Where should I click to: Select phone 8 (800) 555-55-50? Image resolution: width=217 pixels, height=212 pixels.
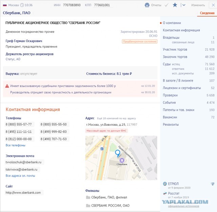point(54,124)
